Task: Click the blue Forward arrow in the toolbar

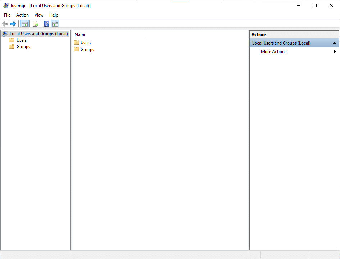Action: click(x=13, y=24)
